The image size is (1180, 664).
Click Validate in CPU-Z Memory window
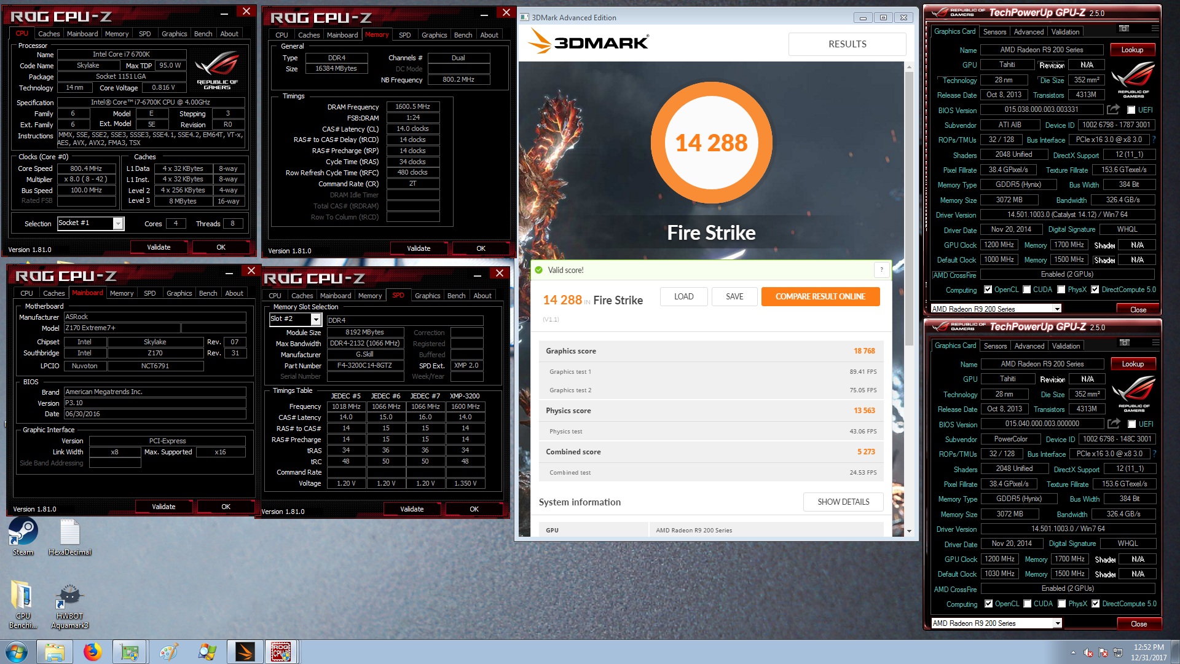tap(419, 248)
